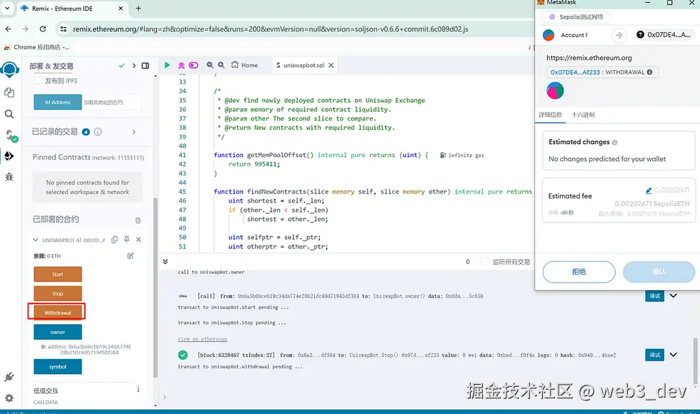Enable the 发布到 IPFS checkbox
The width and height of the screenshot is (700, 414).
click(x=37, y=80)
